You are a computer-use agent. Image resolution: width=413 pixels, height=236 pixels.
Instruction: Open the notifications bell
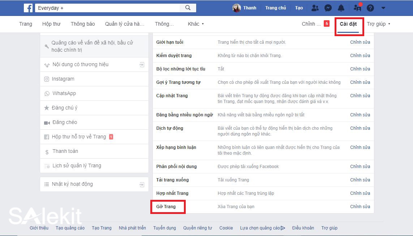(x=341, y=8)
